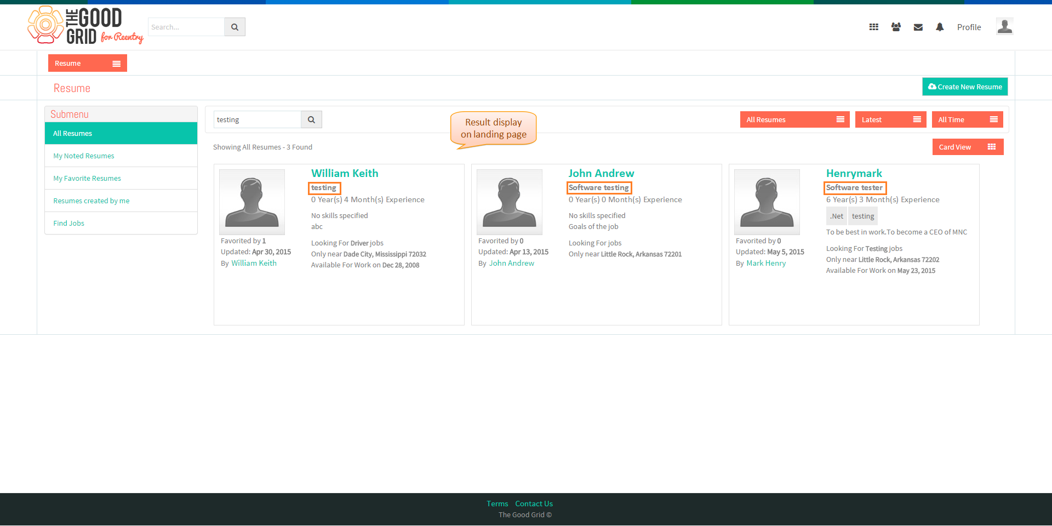Image resolution: width=1052 pixels, height=526 pixels.
Task: Click Contact Us footer link
Action: [x=534, y=504]
